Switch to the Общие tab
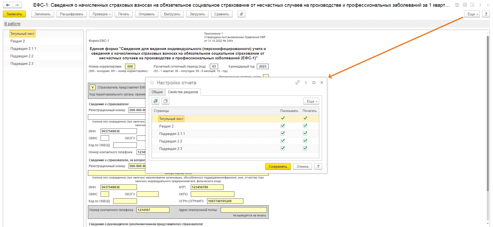Image resolution: width=493 pixels, height=227 pixels. click(157, 92)
